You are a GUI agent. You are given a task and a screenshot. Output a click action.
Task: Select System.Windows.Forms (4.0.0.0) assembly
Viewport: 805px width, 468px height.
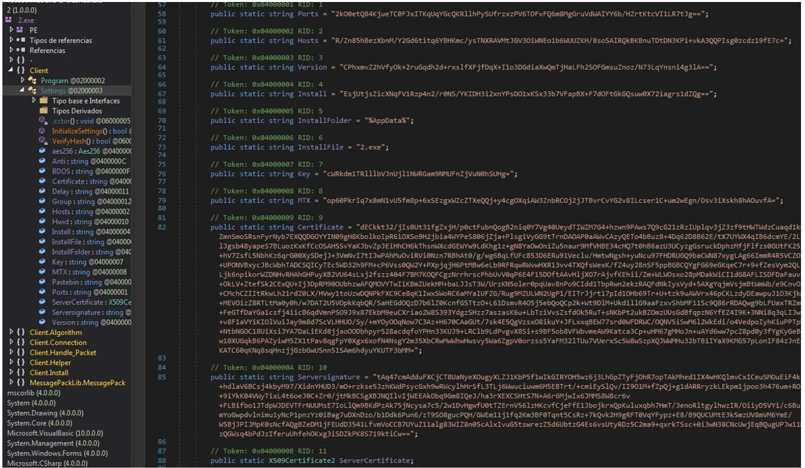[x=58, y=453]
